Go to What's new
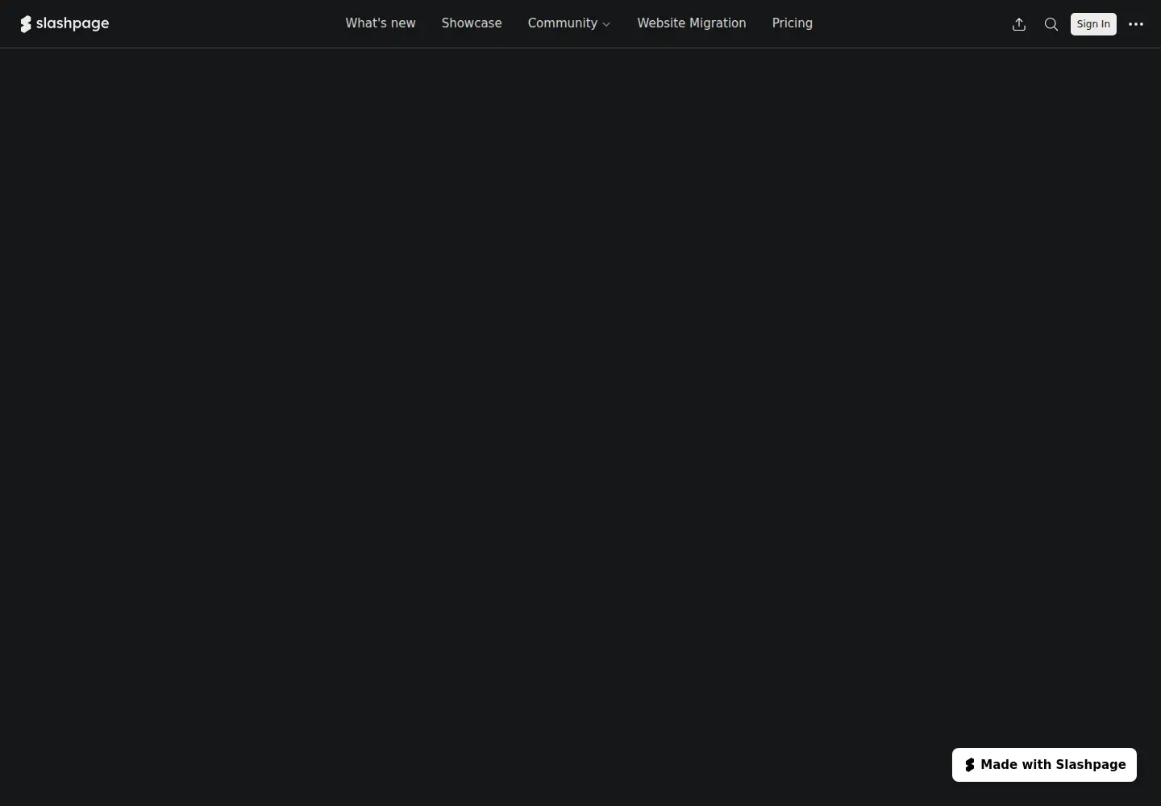Viewport: 1161px width, 806px height. pyautogui.click(x=381, y=23)
